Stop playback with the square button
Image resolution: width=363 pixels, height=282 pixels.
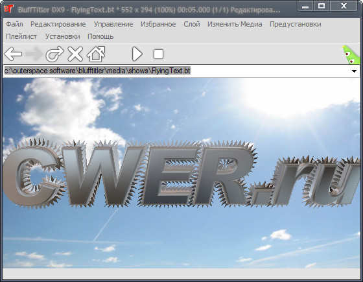[158, 54]
